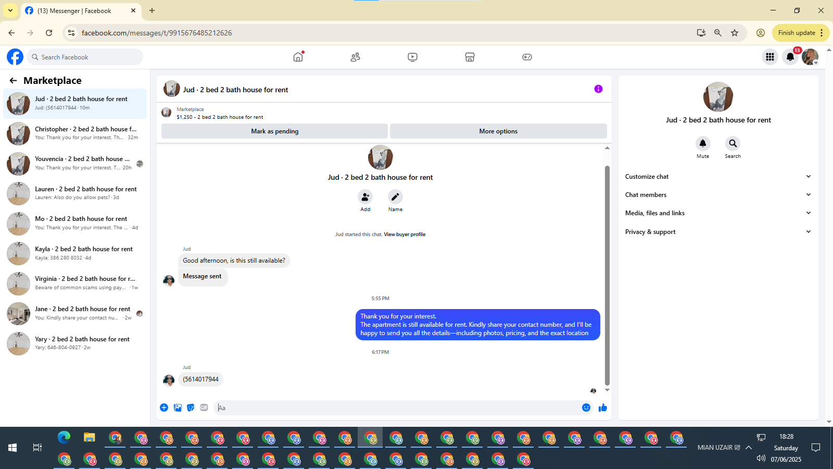Click the Search Facebook field
This screenshot has width=833, height=469.
tap(85, 57)
